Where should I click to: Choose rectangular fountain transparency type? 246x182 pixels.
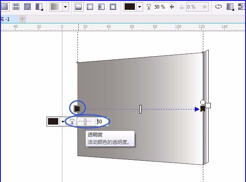click(113, 7)
